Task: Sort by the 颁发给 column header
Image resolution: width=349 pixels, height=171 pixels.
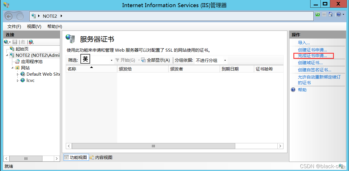Action: point(143,69)
